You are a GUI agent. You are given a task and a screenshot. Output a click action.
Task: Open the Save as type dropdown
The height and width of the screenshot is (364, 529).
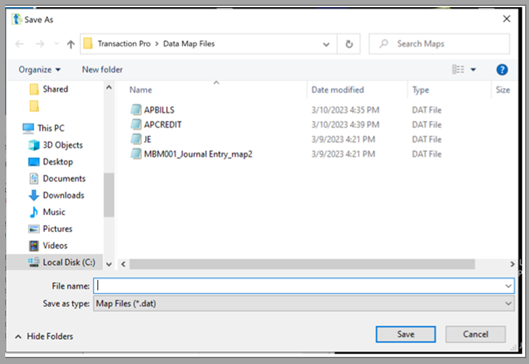(304, 304)
